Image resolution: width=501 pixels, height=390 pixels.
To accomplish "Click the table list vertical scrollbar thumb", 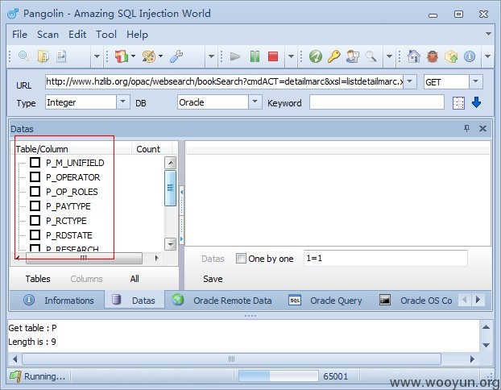I will (170, 188).
